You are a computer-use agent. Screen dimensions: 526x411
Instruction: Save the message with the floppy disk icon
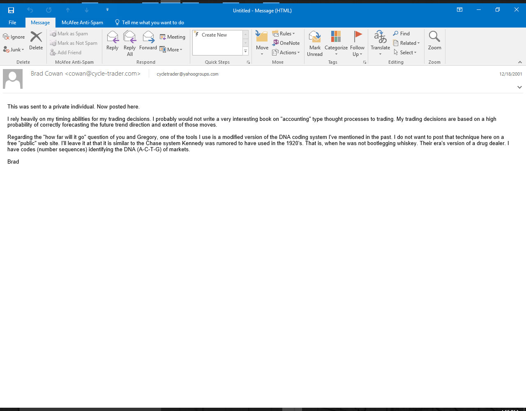(x=11, y=10)
